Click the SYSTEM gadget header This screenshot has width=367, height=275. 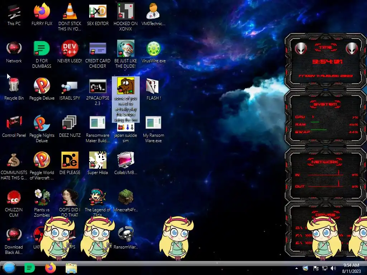[x=325, y=104]
